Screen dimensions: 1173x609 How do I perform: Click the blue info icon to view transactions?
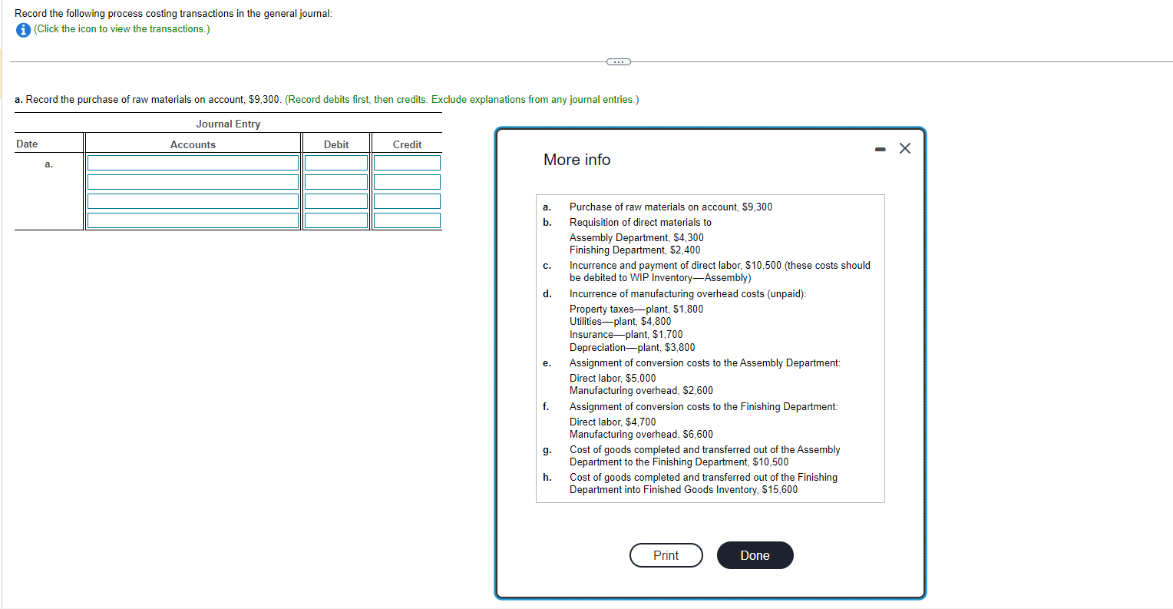point(22,28)
